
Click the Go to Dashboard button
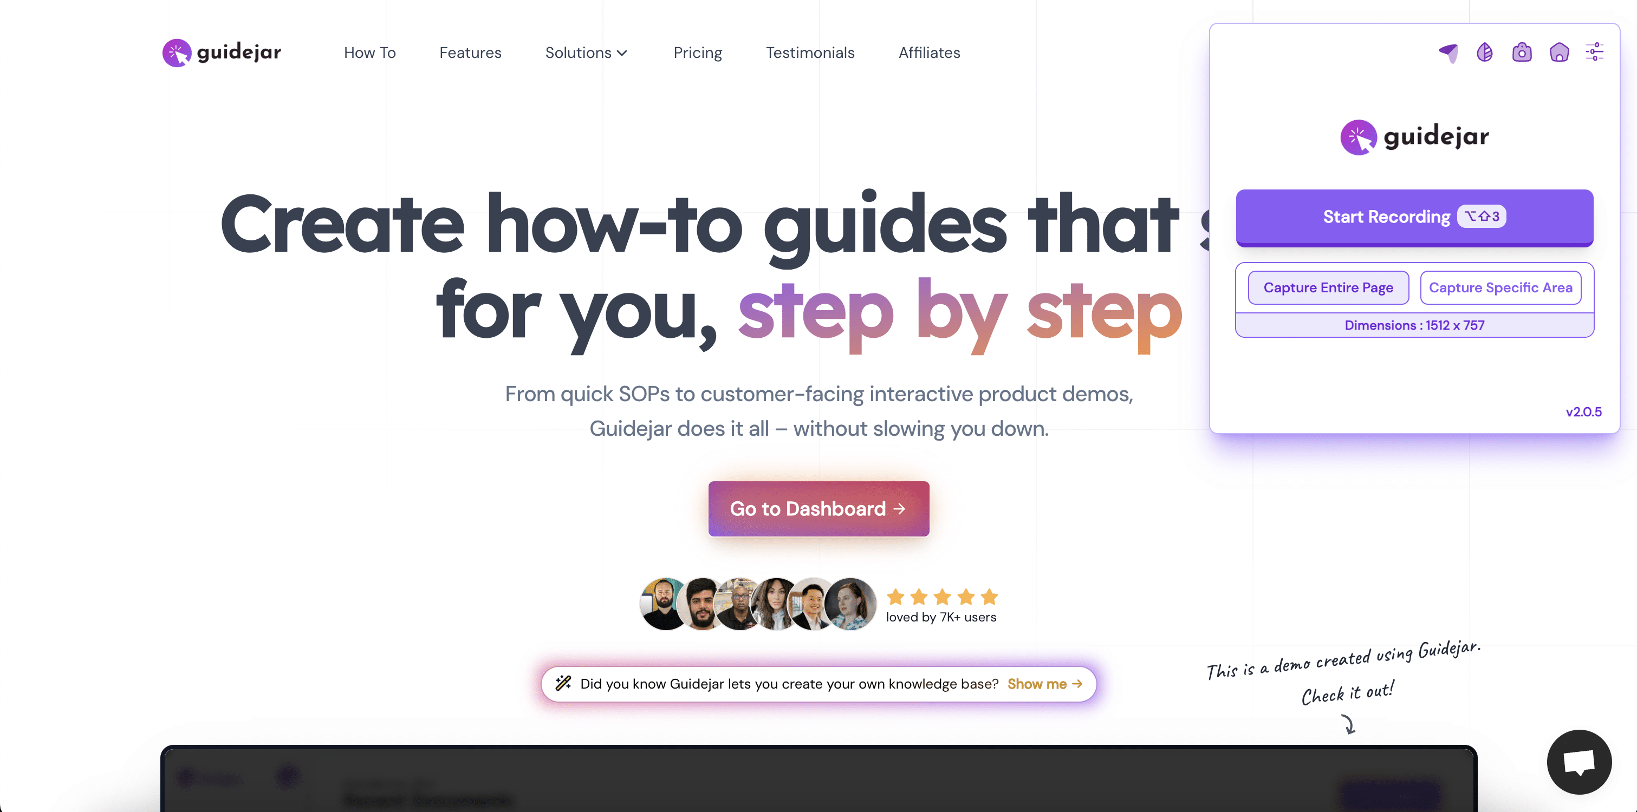[x=818, y=508]
